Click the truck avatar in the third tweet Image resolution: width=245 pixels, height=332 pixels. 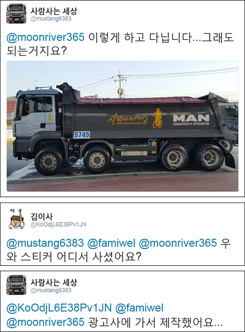coord(16,285)
